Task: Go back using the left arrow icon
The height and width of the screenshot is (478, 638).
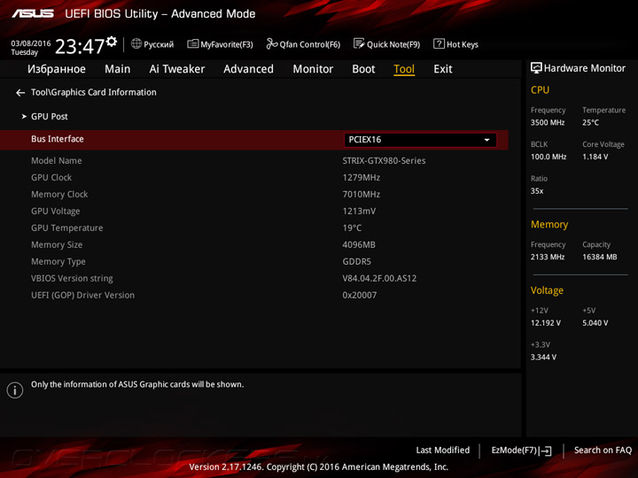Action: point(20,93)
